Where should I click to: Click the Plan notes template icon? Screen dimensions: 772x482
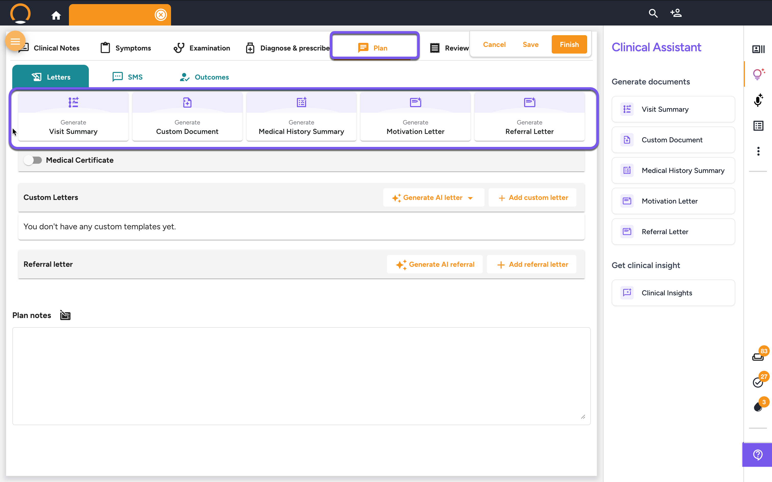[x=65, y=315]
